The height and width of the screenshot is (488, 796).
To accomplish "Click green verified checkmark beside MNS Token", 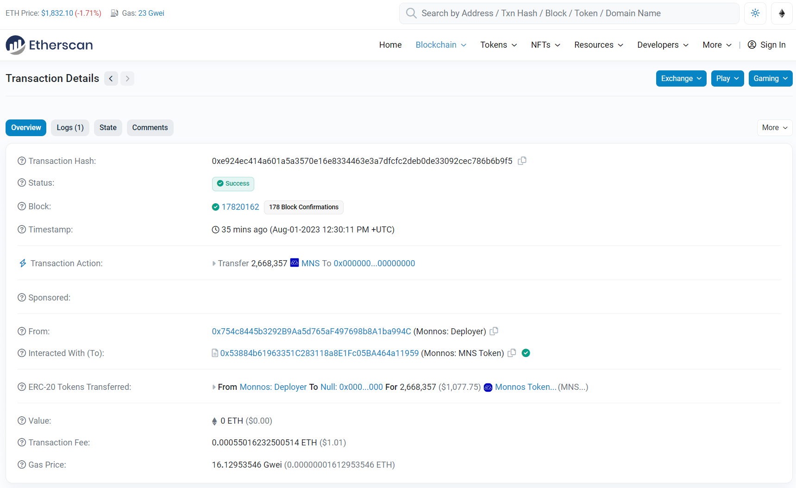I will click(526, 353).
